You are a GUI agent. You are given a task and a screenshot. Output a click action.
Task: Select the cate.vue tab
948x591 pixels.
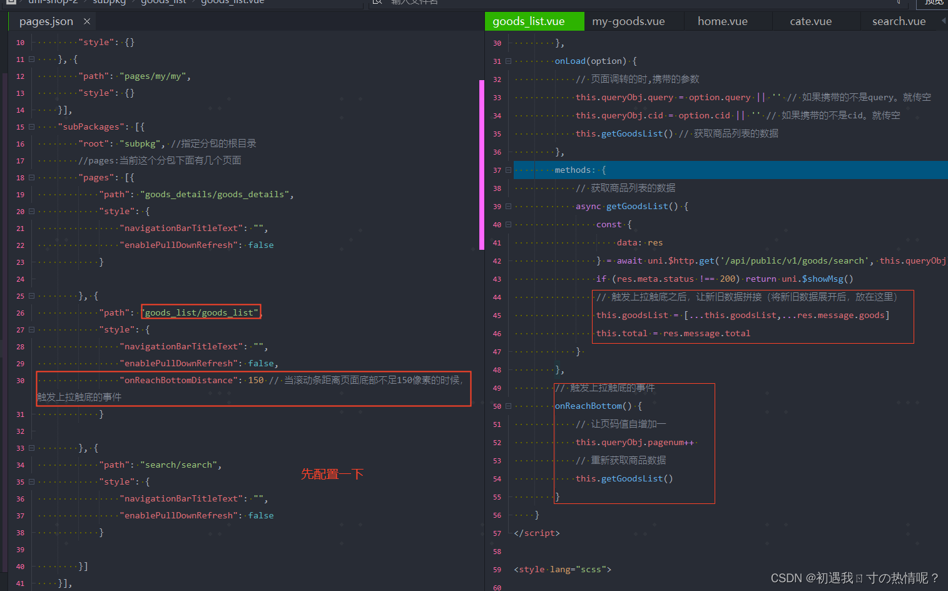point(811,21)
